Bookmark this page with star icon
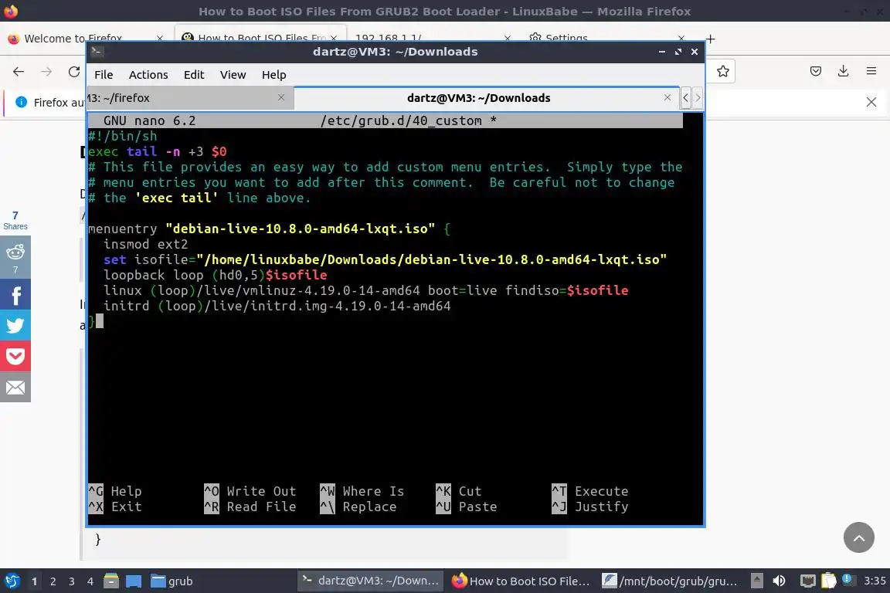 [722, 72]
